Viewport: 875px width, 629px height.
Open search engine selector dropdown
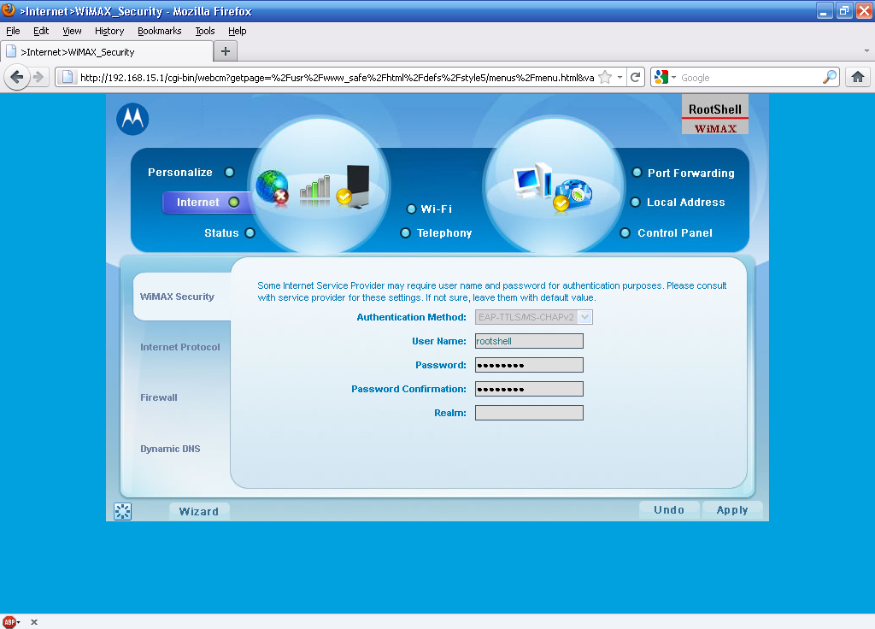pyautogui.click(x=673, y=77)
